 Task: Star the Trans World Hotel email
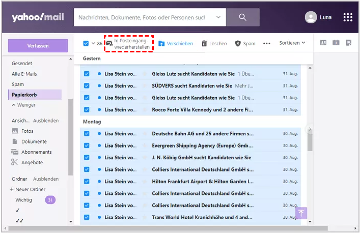(145, 217)
